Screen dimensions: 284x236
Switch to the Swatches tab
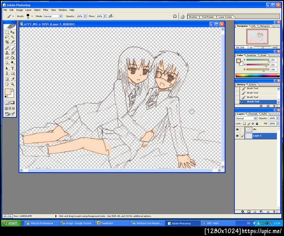click(251, 55)
